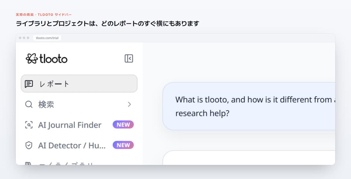The height and width of the screenshot is (179, 351).
Task: Click the tlooto wordmark text
Action: (53, 59)
